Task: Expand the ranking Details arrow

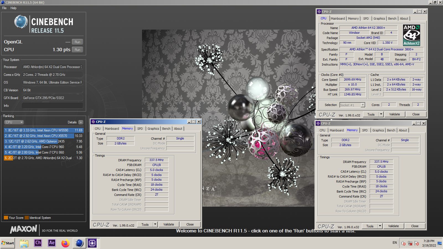Action: [81, 122]
